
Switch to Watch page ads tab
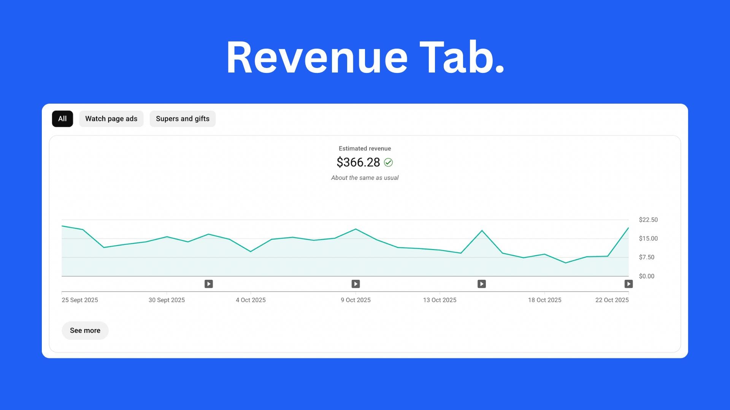111,119
